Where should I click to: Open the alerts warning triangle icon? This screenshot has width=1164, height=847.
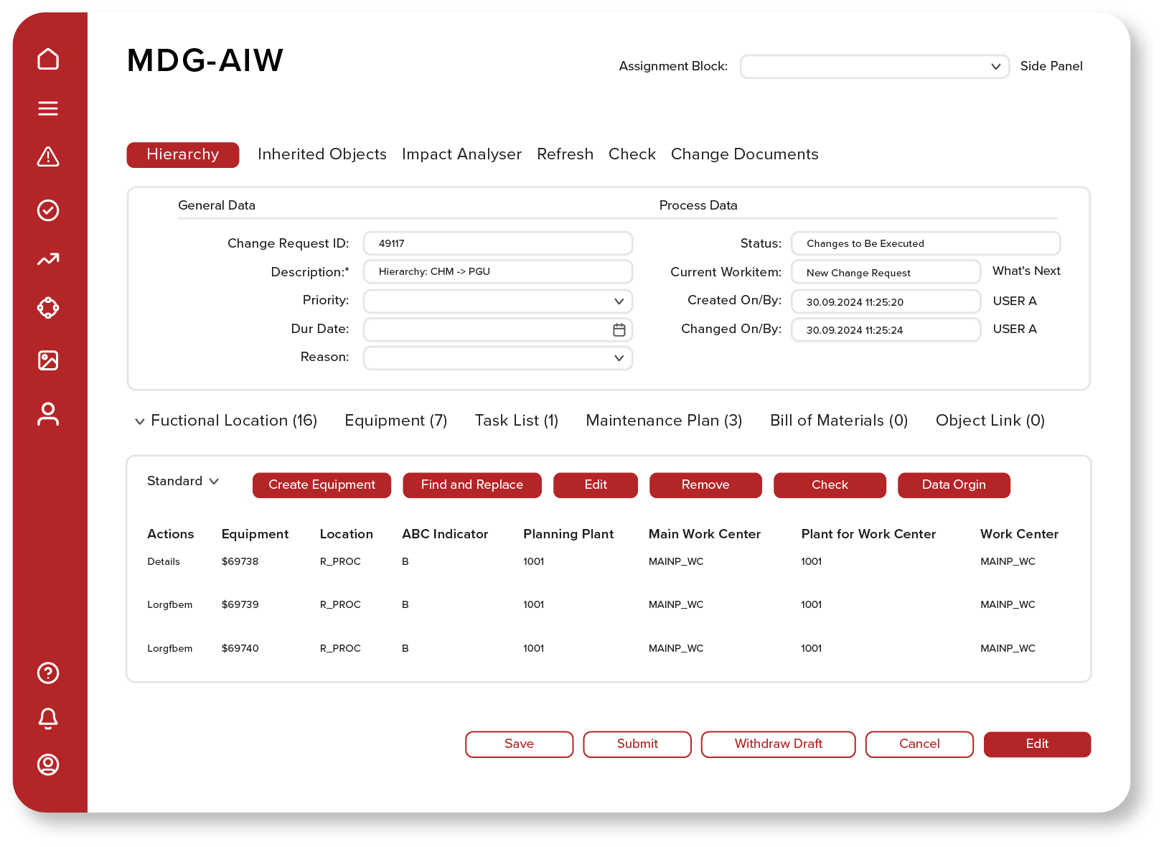tap(48, 157)
